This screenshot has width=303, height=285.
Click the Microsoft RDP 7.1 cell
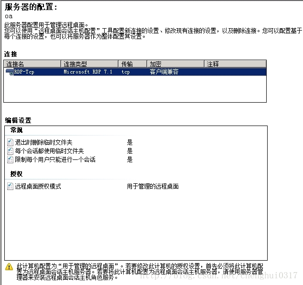[x=88, y=72]
